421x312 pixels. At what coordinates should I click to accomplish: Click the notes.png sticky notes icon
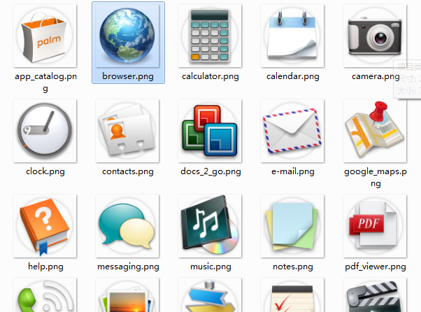(x=292, y=226)
